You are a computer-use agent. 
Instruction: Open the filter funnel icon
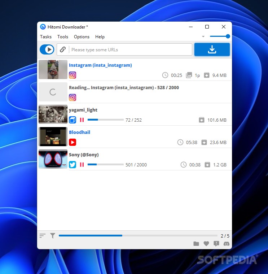point(53,236)
